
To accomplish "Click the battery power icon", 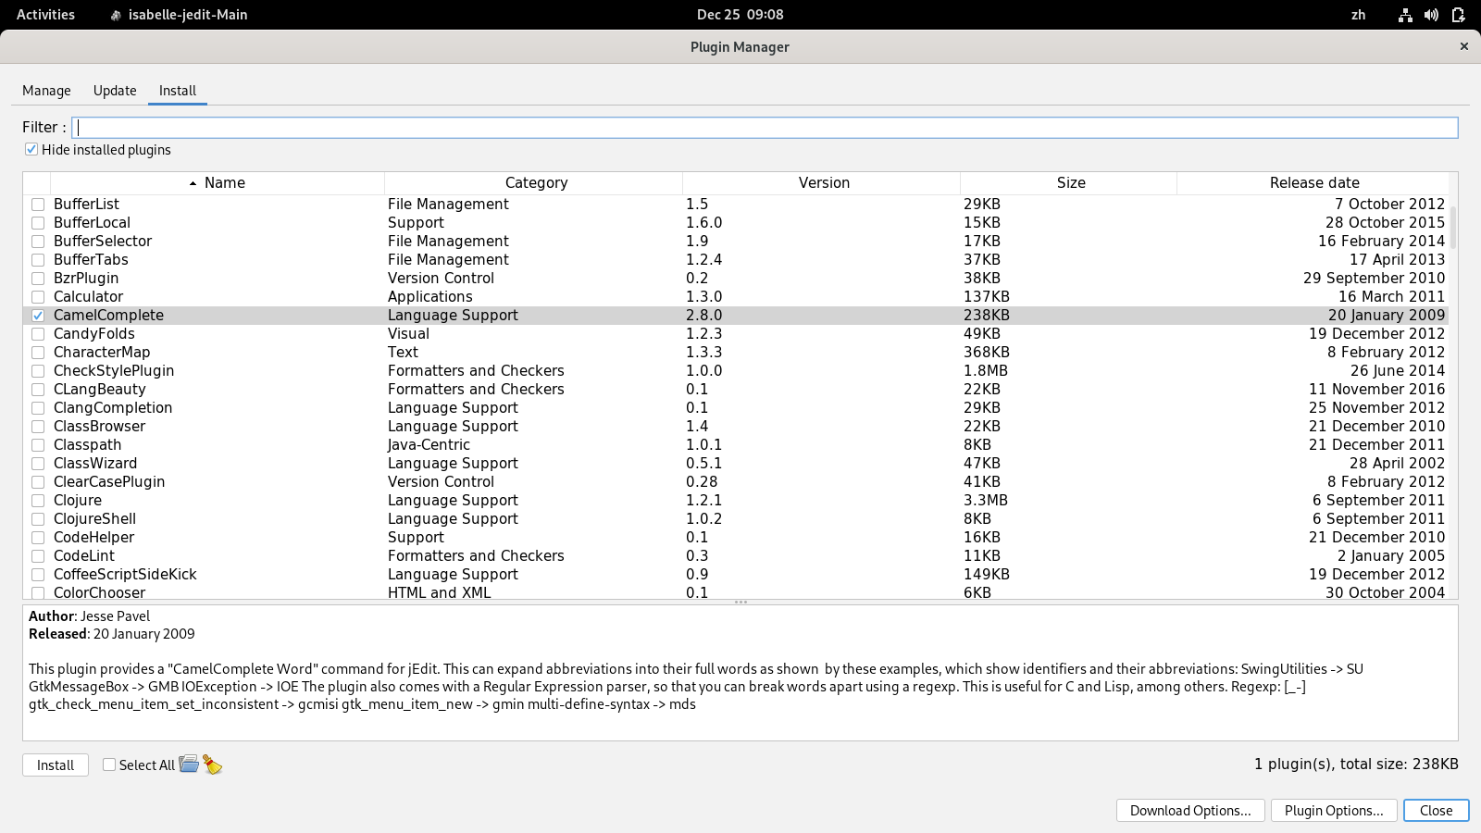I will pyautogui.click(x=1458, y=15).
